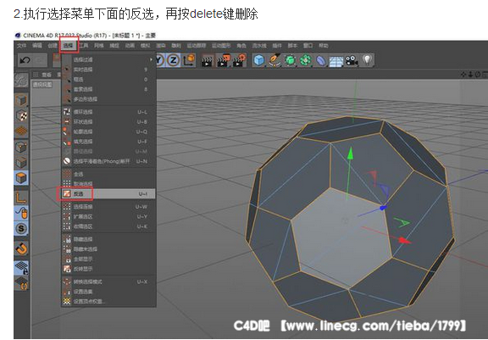Toggle Enable Axis with the L-shaped icon
This screenshot has width=488, height=340.
21,198
